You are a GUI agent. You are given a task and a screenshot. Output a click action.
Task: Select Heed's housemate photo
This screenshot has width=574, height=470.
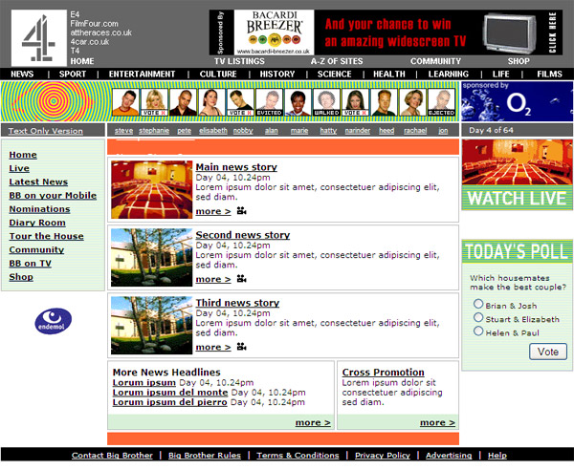[x=384, y=103]
